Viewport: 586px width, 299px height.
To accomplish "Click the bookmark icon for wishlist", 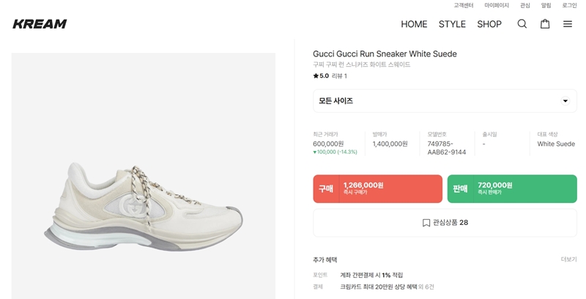I will pos(426,223).
